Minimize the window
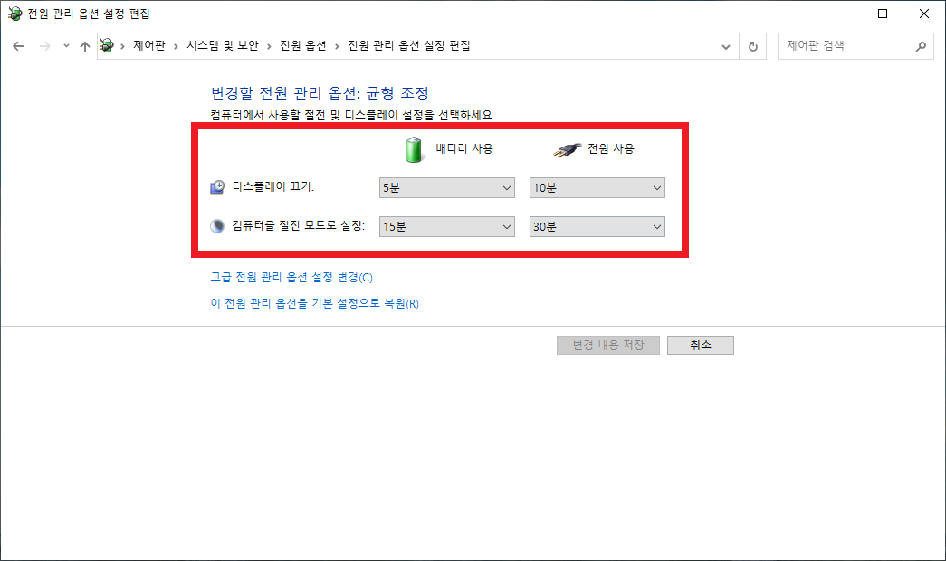946x561 pixels. pos(842,14)
